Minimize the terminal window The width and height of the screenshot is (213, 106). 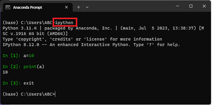[x=178, y=6]
